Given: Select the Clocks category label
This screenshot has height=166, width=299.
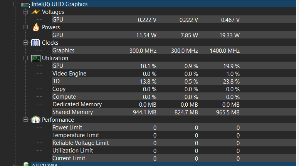Looking at the screenshot, I should coord(50,43).
